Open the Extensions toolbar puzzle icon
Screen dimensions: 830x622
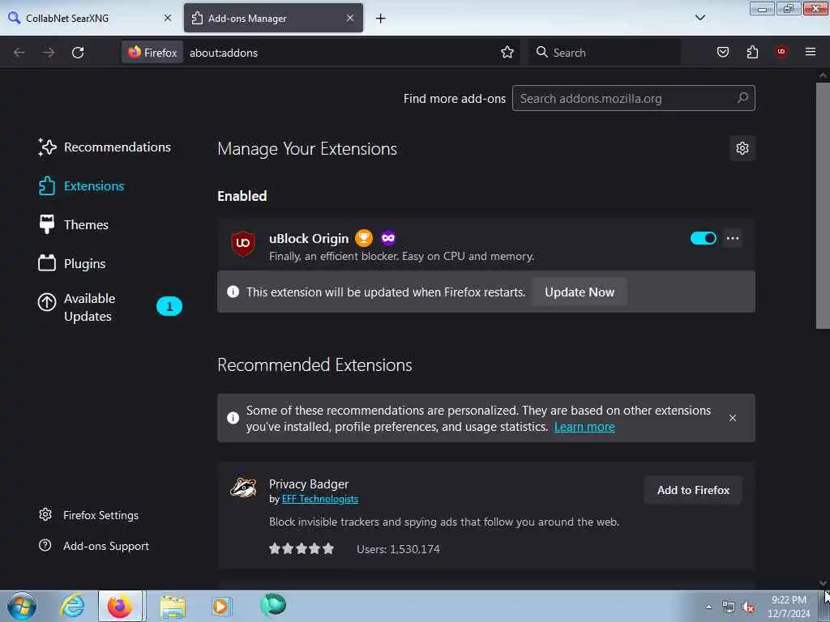(x=752, y=52)
